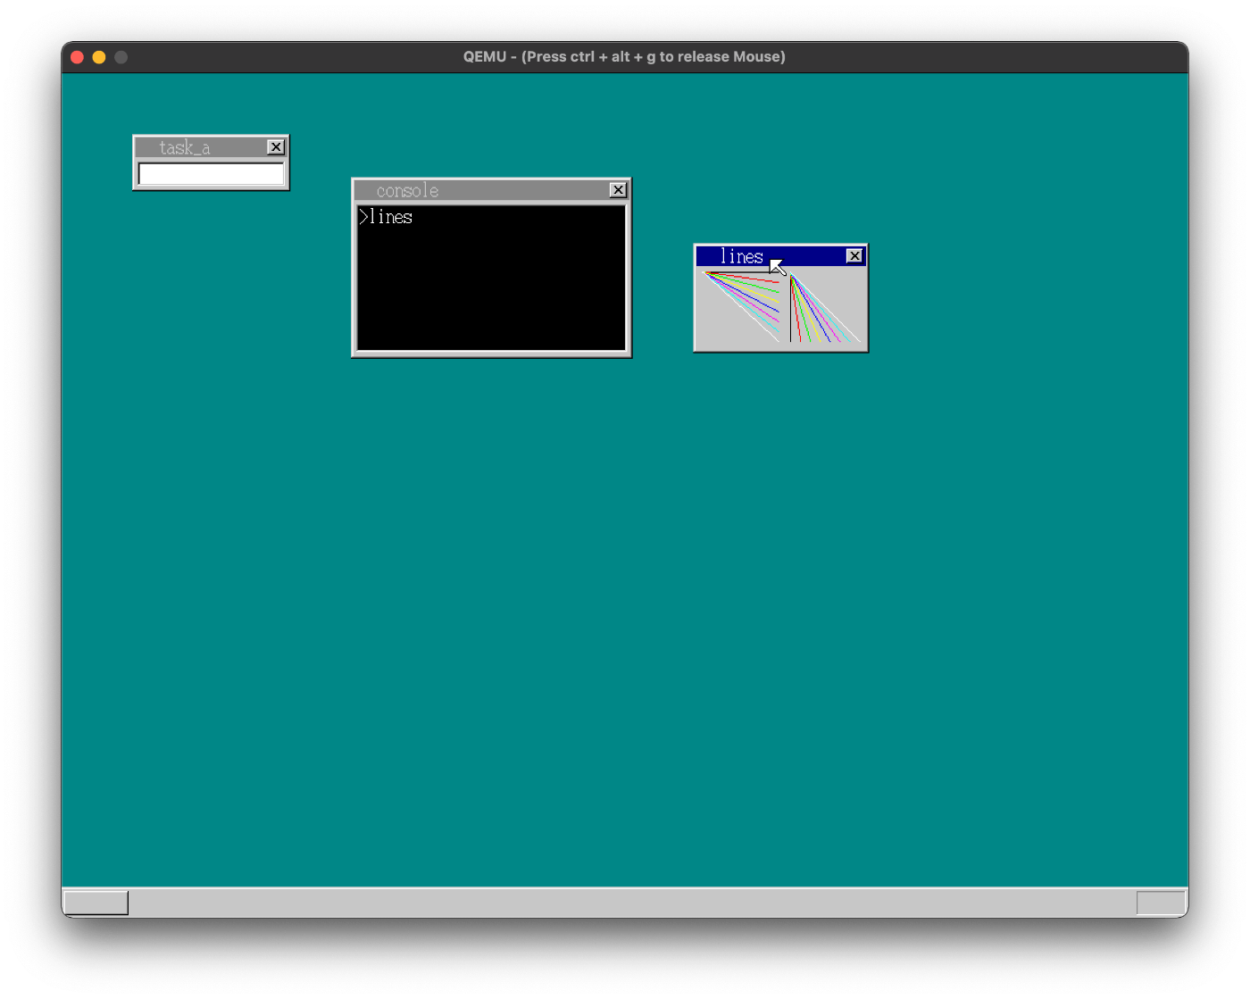Close the lines window
Screen dimensions: 1250x999
click(x=854, y=256)
